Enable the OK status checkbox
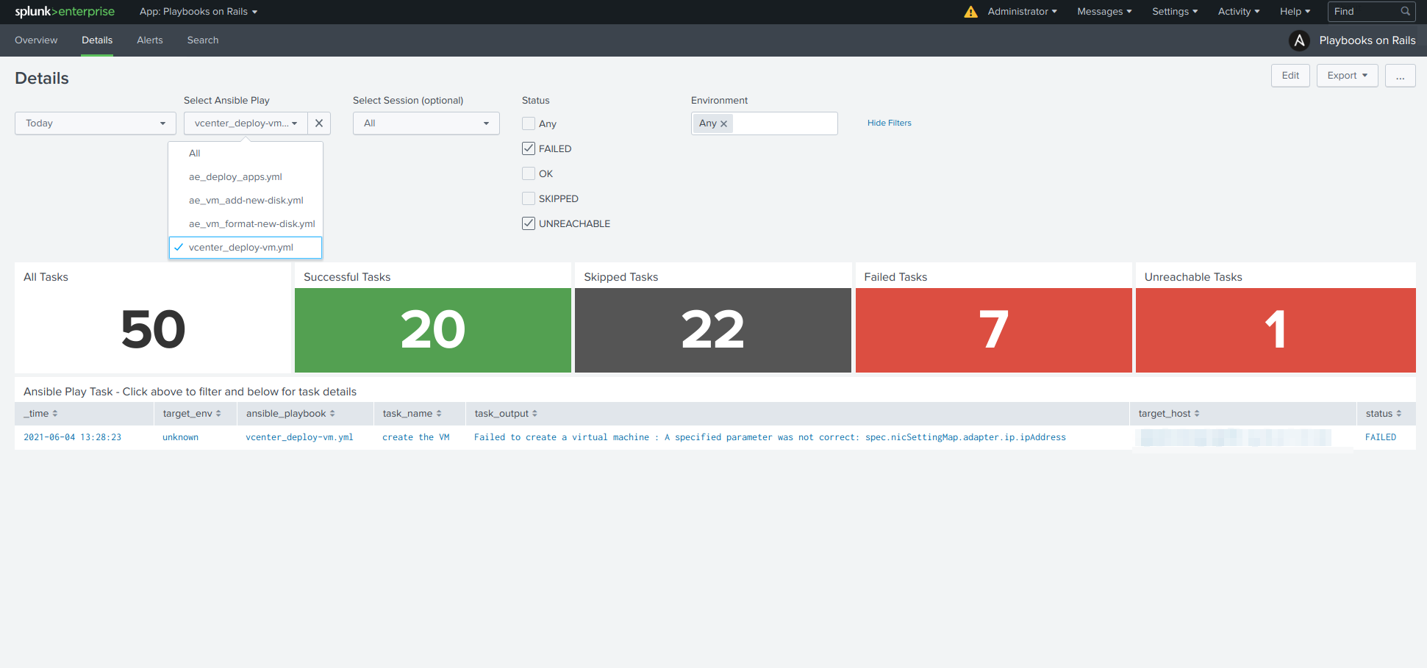Image resolution: width=1427 pixels, height=668 pixels. click(x=529, y=173)
